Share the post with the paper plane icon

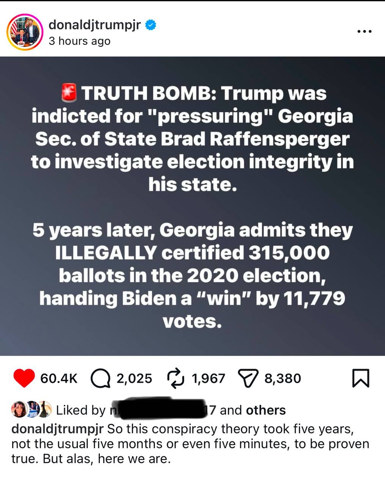click(x=248, y=378)
